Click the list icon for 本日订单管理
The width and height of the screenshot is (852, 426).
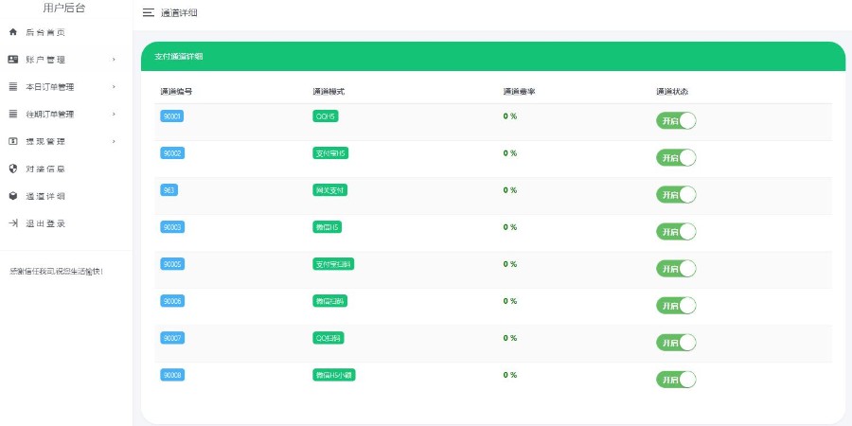13,87
